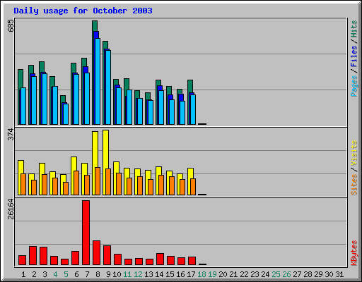Click day 21 on the x-axis
The image size is (362, 282).
(x=233, y=274)
